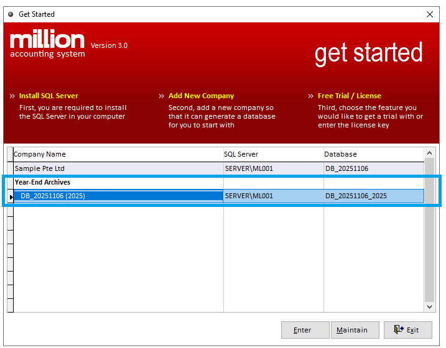Click the Version 3.0 label
The height and width of the screenshot is (348, 446).
(109, 45)
